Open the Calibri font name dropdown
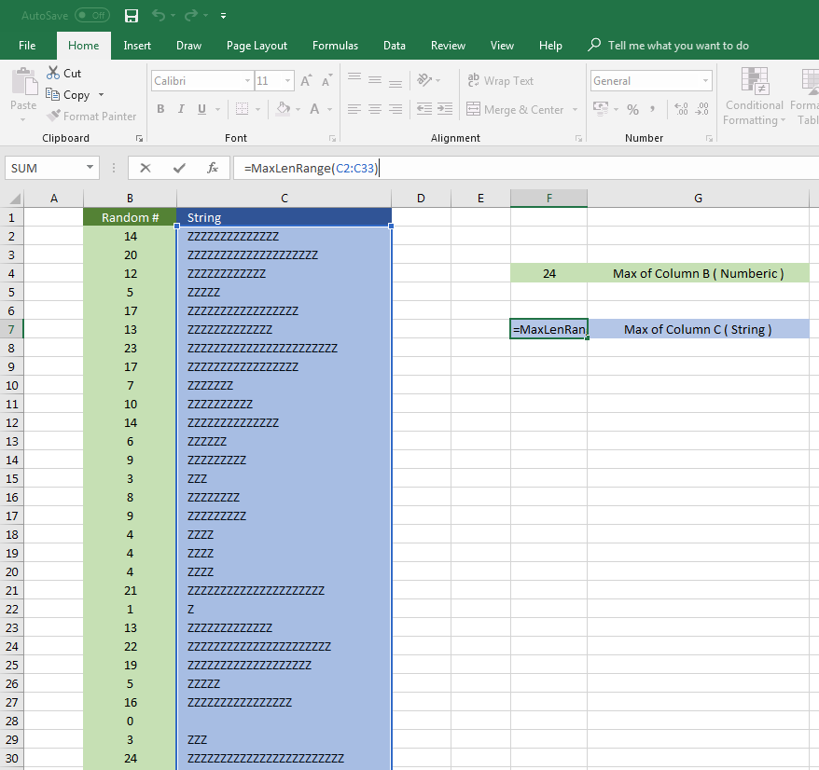Image resolution: width=819 pixels, height=770 pixels. [247, 81]
